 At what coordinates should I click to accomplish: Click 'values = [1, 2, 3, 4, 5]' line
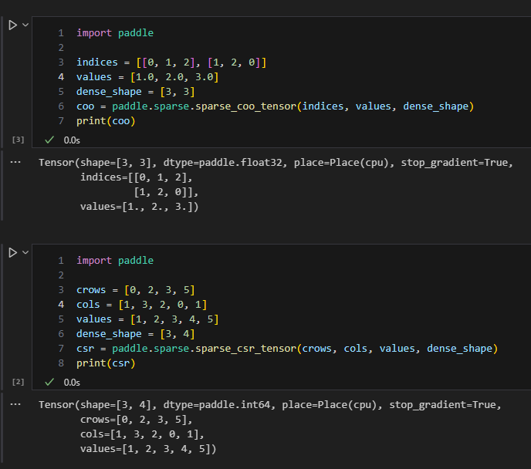(147, 319)
